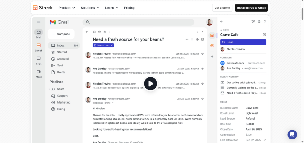Star the first Nicolas Trevino message
The image size is (304, 143).
(x=202, y=54)
